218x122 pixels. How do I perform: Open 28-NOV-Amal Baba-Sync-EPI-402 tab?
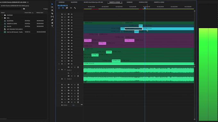click(93, 2)
